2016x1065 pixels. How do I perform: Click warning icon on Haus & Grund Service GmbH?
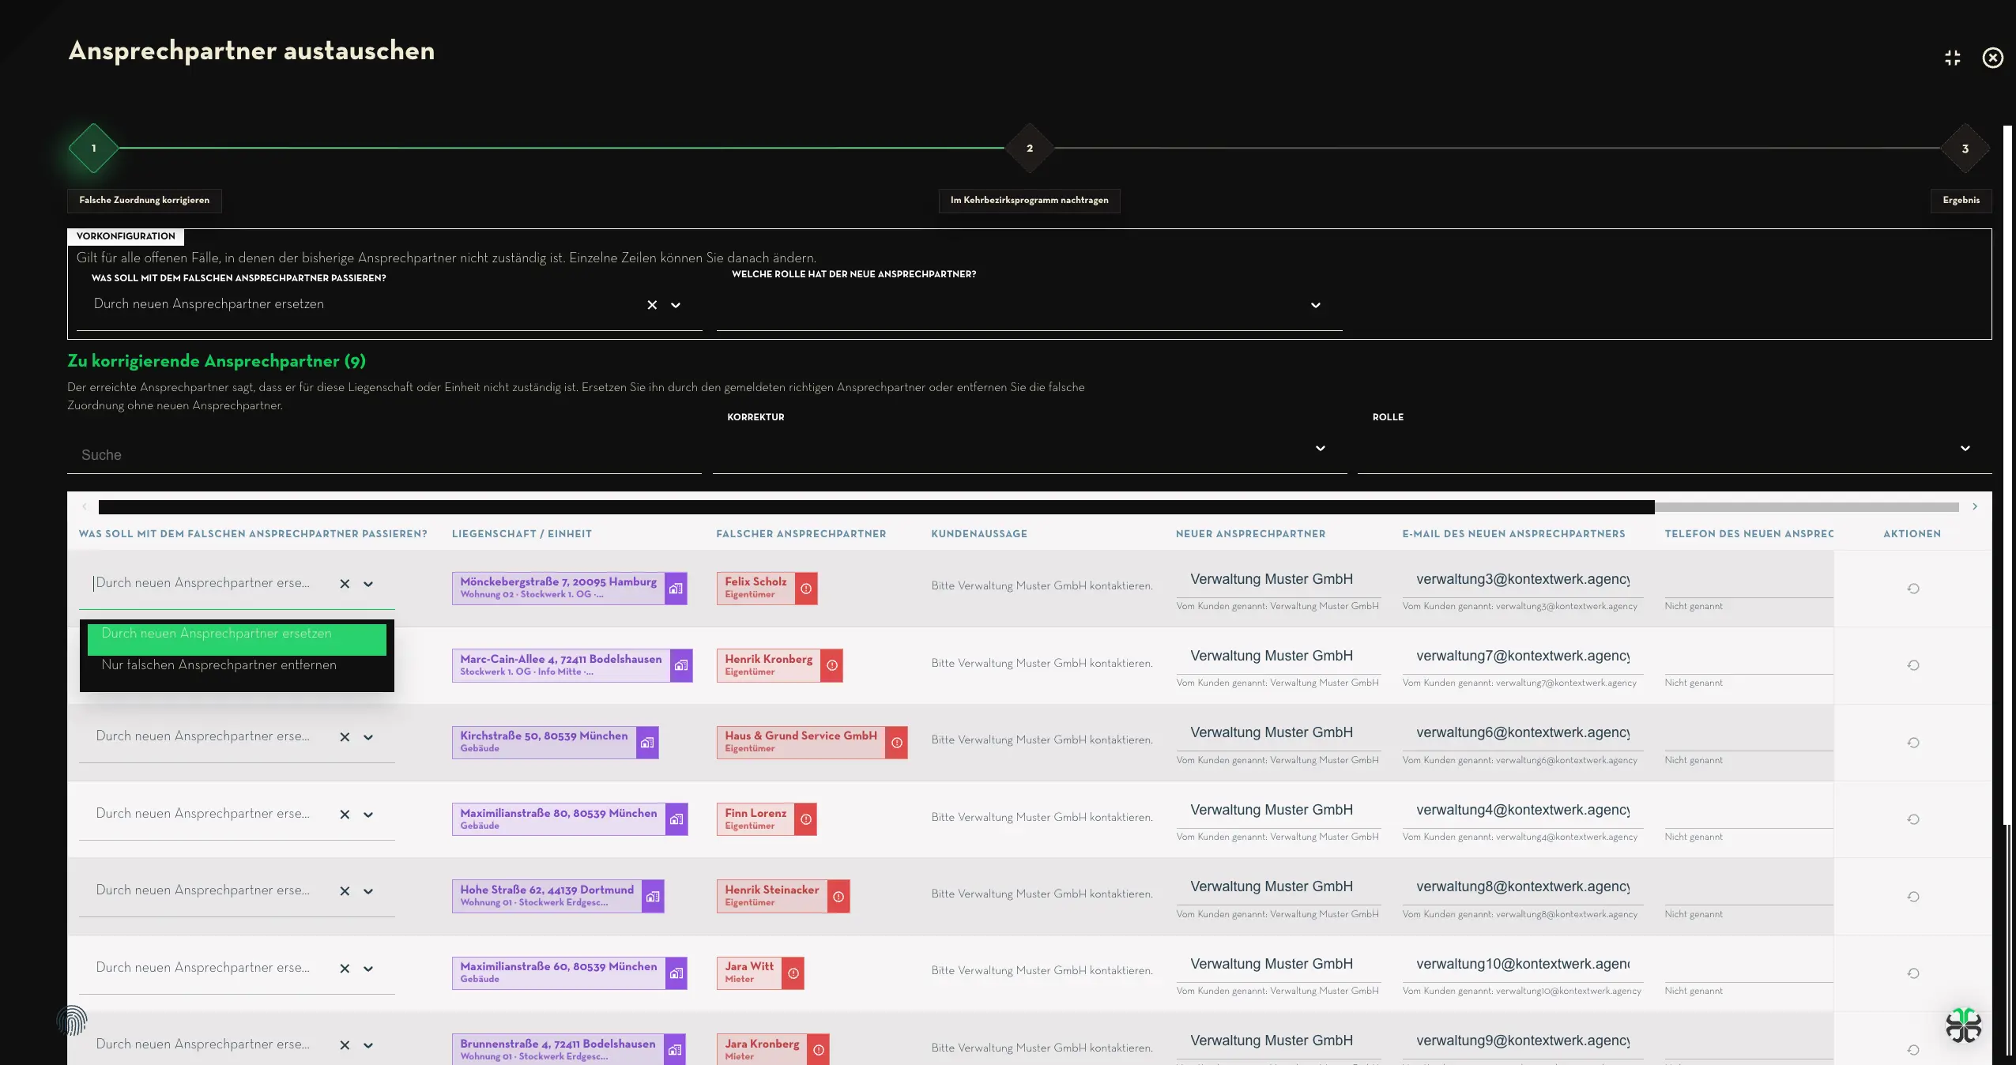click(897, 743)
